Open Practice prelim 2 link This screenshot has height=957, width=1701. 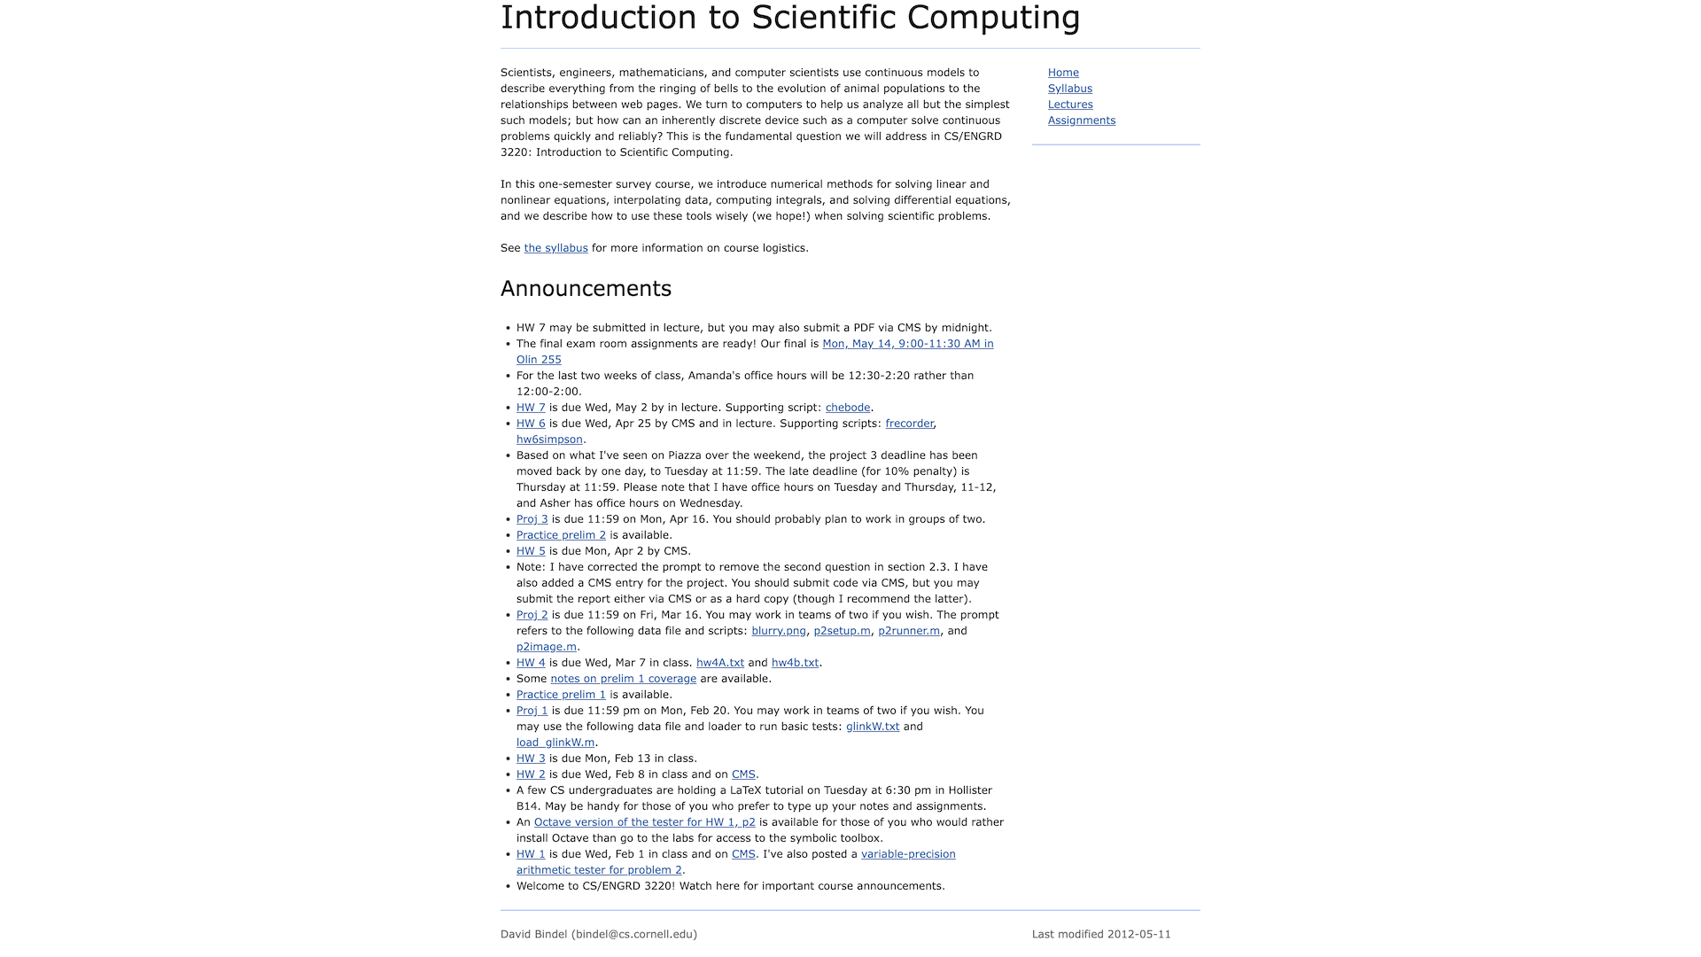click(x=561, y=535)
